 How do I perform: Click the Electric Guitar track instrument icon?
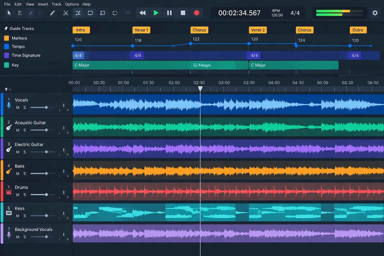(9, 149)
